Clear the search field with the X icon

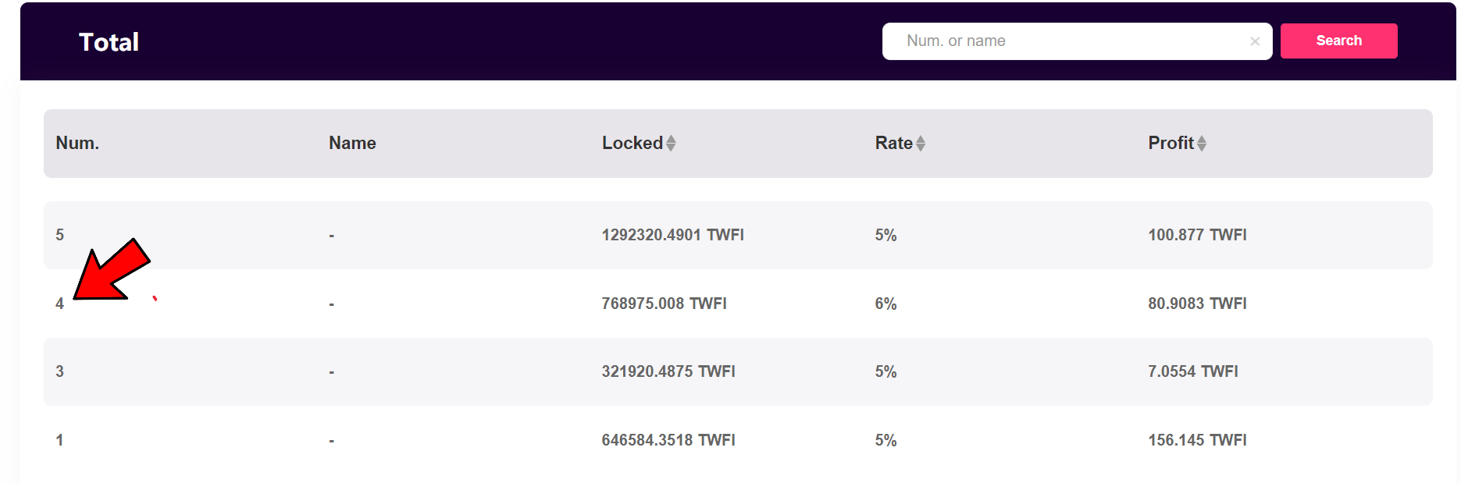point(1255,41)
